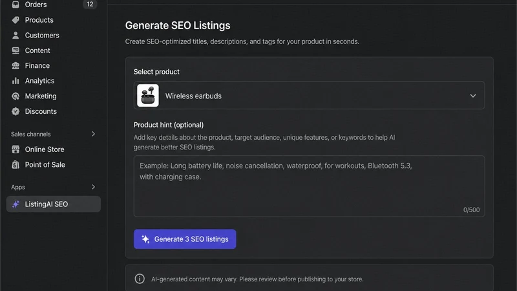
Task: Click the Discounts badge icon
Action: coord(16,111)
